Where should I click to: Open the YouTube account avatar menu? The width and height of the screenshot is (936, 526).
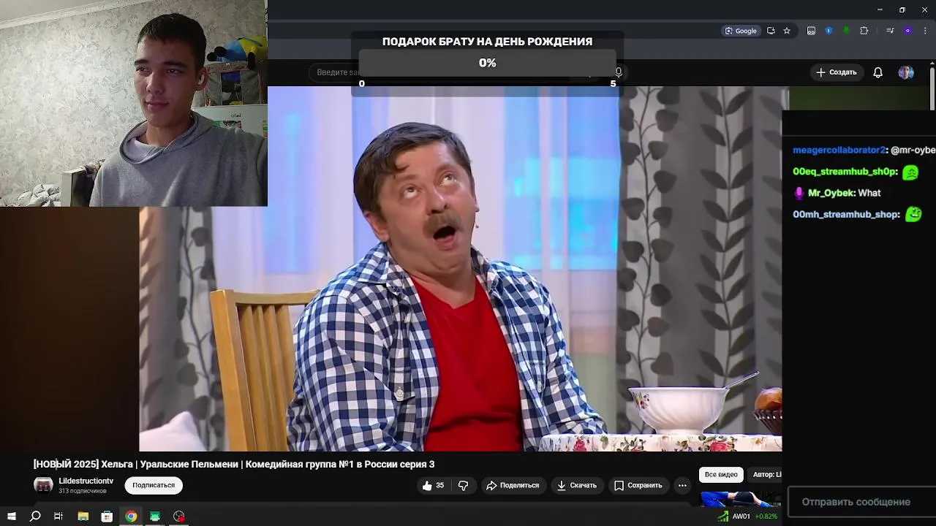(906, 72)
